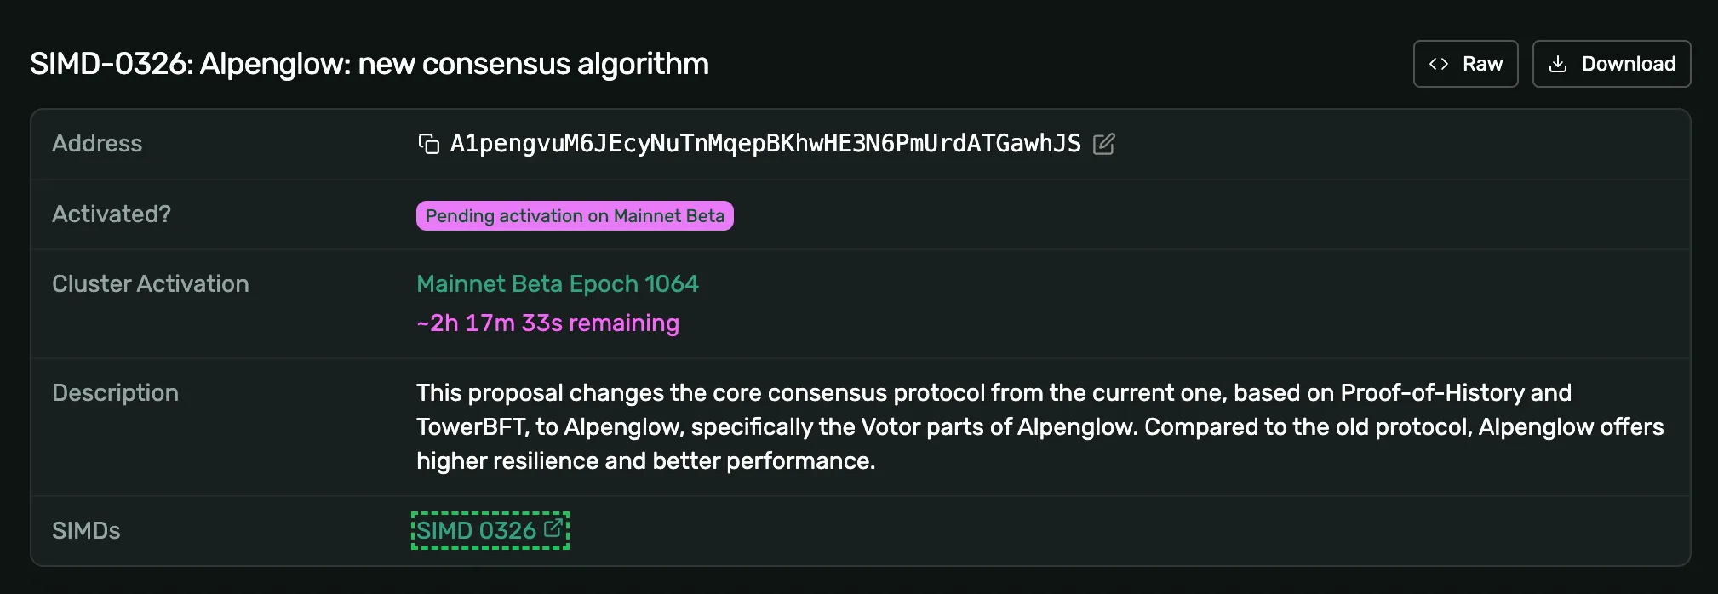Viewport: 1718px width, 594px height.
Task: Click the download arrow icon
Action: coord(1558,64)
